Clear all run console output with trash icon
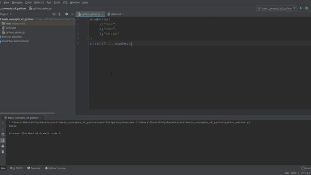Image resolution: width=311 pixels, height=175 pixels. click(x=3, y=152)
